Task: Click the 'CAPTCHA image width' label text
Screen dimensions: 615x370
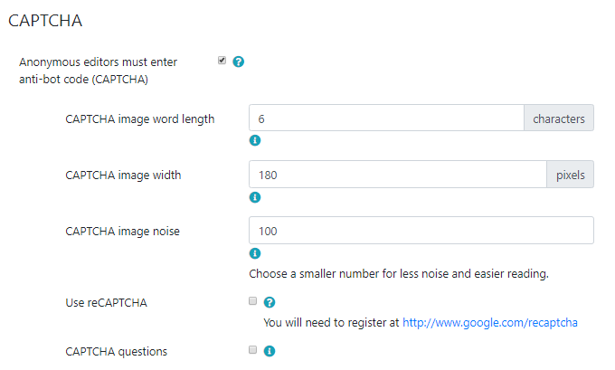Action: (123, 175)
